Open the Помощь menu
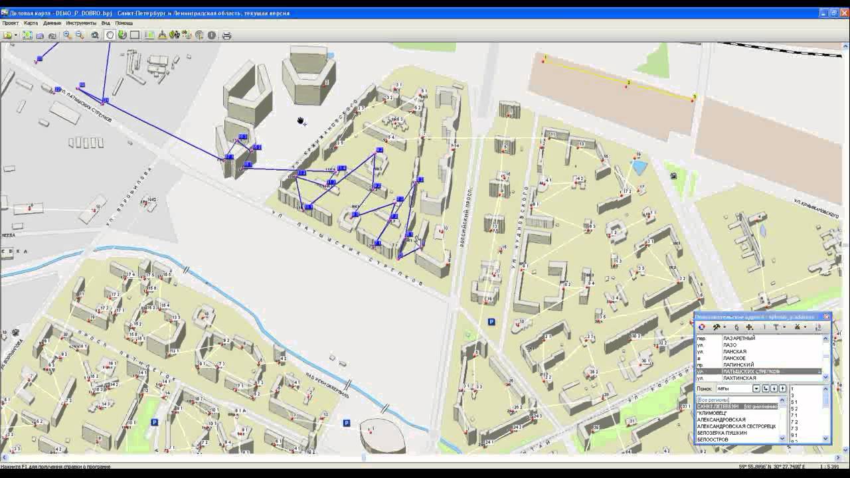Screen dimensions: 850x478 click(x=124, y=23)
